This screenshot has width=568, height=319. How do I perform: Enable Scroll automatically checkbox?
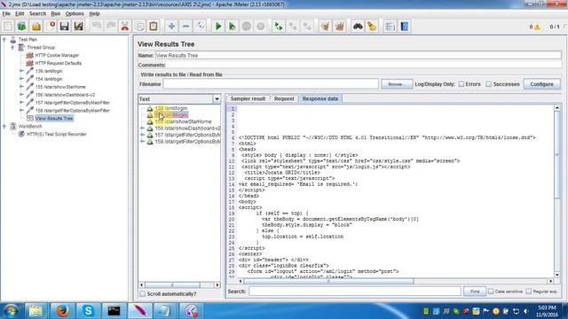142,293
